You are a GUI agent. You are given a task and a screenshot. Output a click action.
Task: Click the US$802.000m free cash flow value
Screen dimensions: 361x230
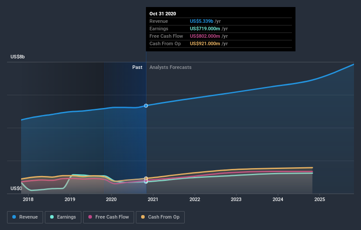[205, 36]
